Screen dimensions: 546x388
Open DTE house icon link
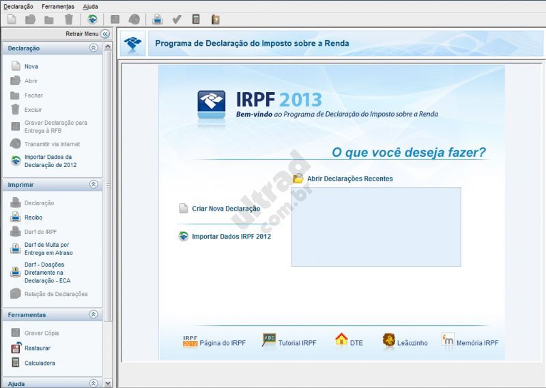pyautogui.click(x=341, y=340)
